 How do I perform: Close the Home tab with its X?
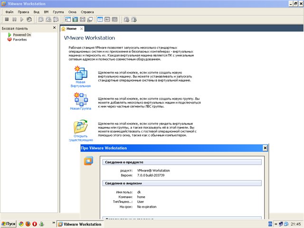pos(81,28)
